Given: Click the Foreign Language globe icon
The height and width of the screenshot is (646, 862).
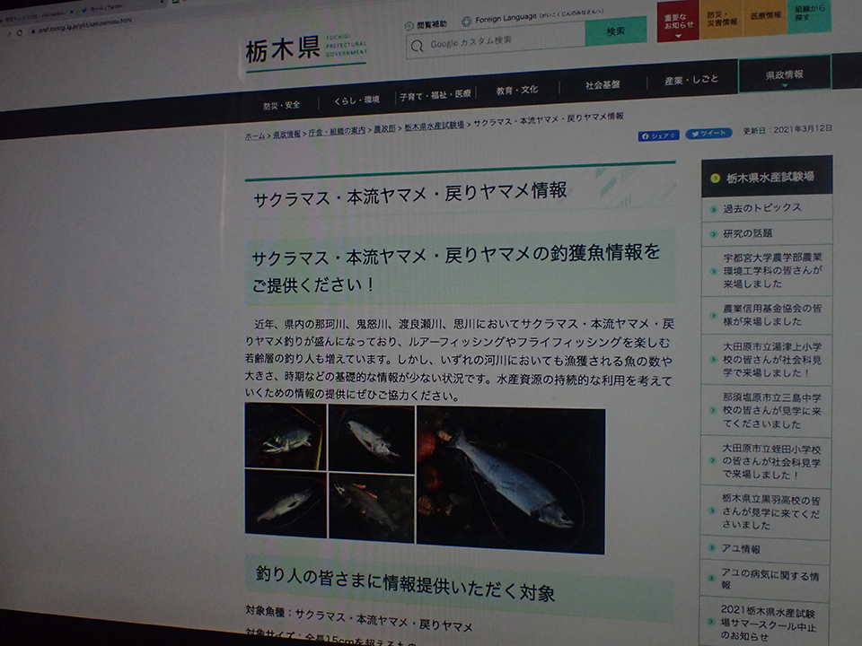Looking at the screenshot, I should tap(466, 22).
